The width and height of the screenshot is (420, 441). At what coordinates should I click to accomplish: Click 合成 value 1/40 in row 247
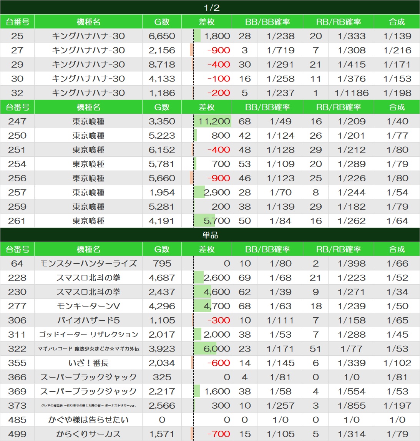[x=397, y=121]
